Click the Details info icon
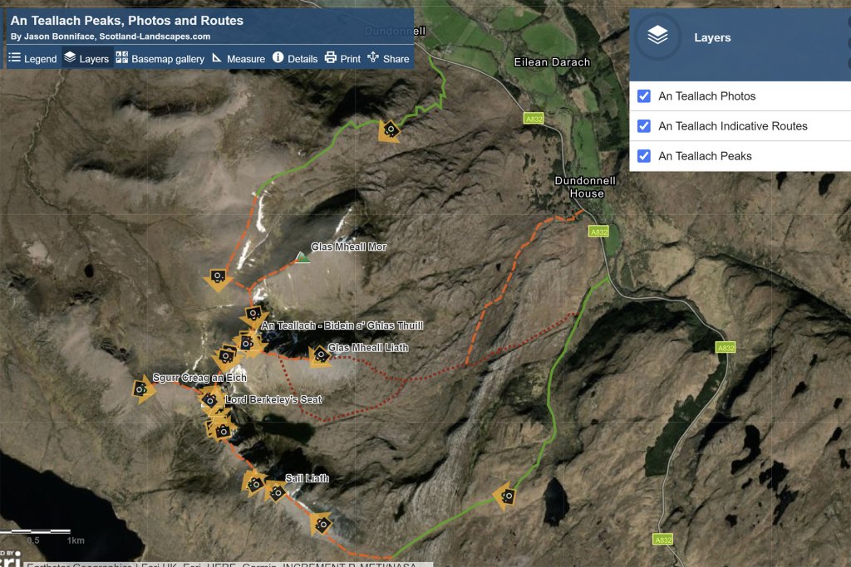Image resolution: width=851 pixels, height=567 pixels. 278,59
